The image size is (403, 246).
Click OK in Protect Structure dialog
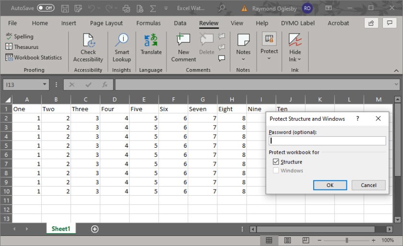coord(330,185)
